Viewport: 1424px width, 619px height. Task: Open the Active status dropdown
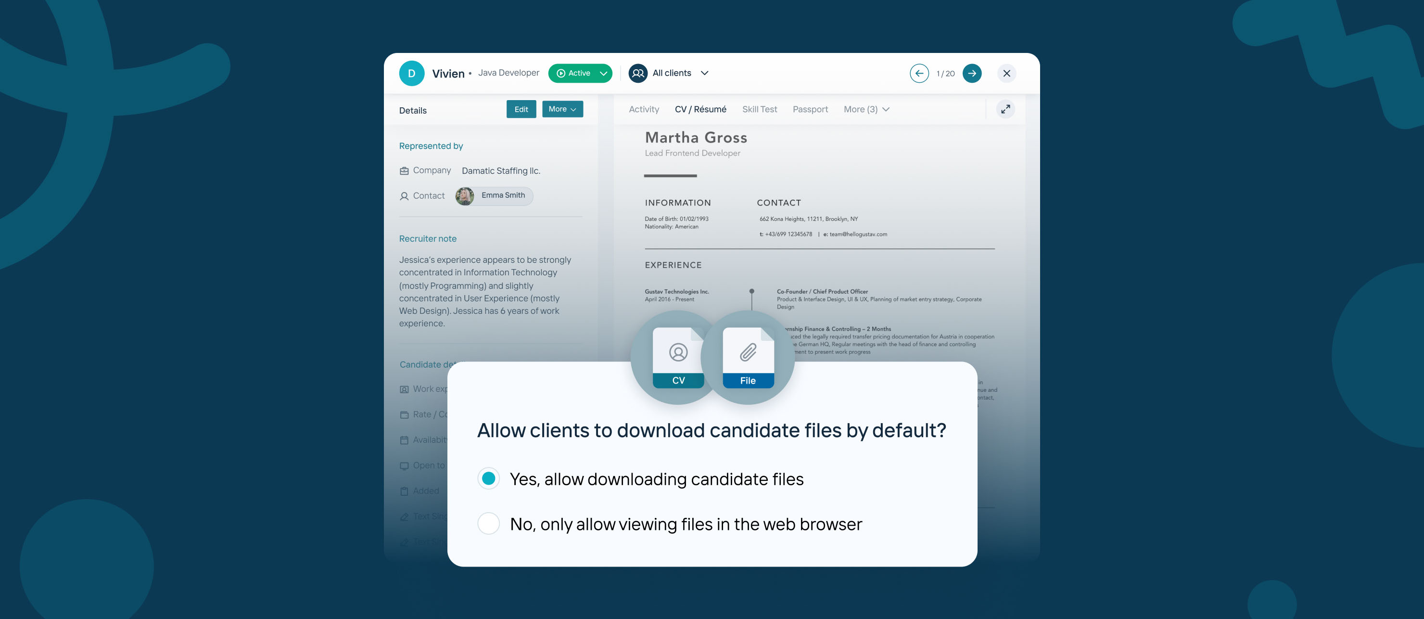(x=603, y=73)
